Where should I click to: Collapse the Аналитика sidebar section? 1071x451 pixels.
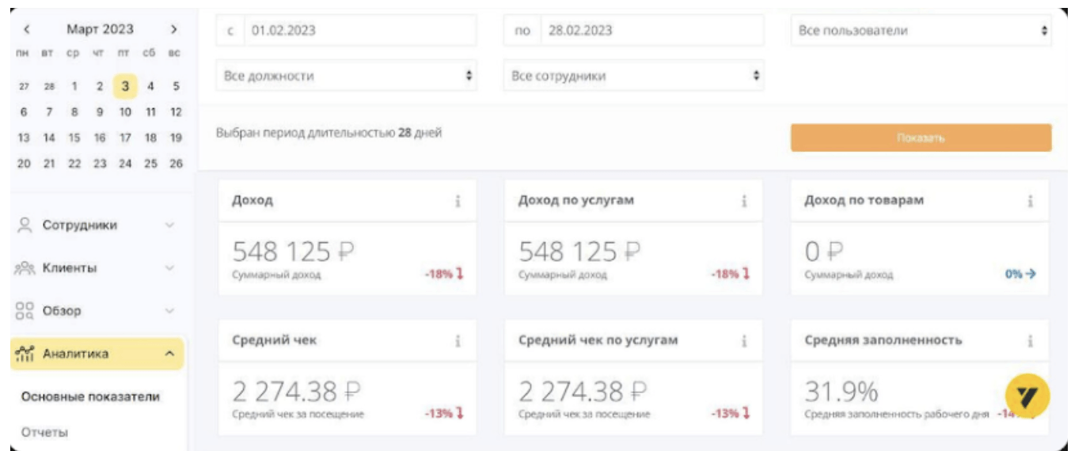click(96, 354)
